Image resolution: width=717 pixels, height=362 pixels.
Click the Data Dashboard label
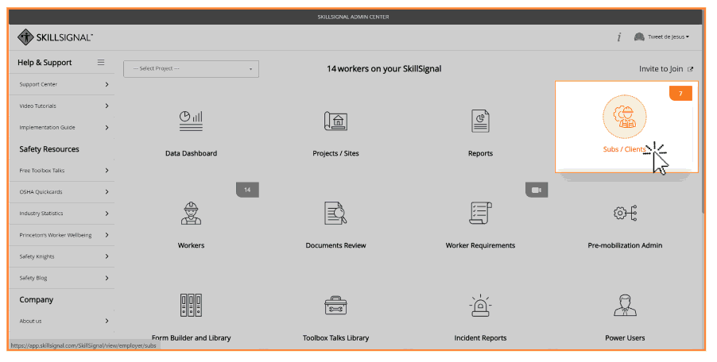(x=191, y=153)
